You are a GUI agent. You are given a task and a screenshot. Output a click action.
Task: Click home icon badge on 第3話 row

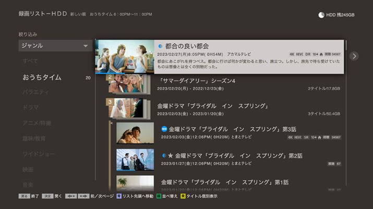pos(319,137)
